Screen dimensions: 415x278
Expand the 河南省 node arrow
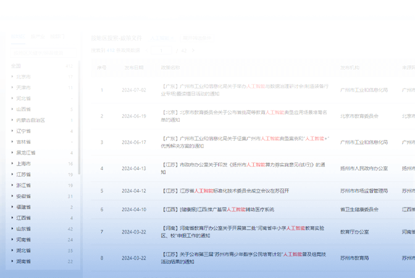12,240
